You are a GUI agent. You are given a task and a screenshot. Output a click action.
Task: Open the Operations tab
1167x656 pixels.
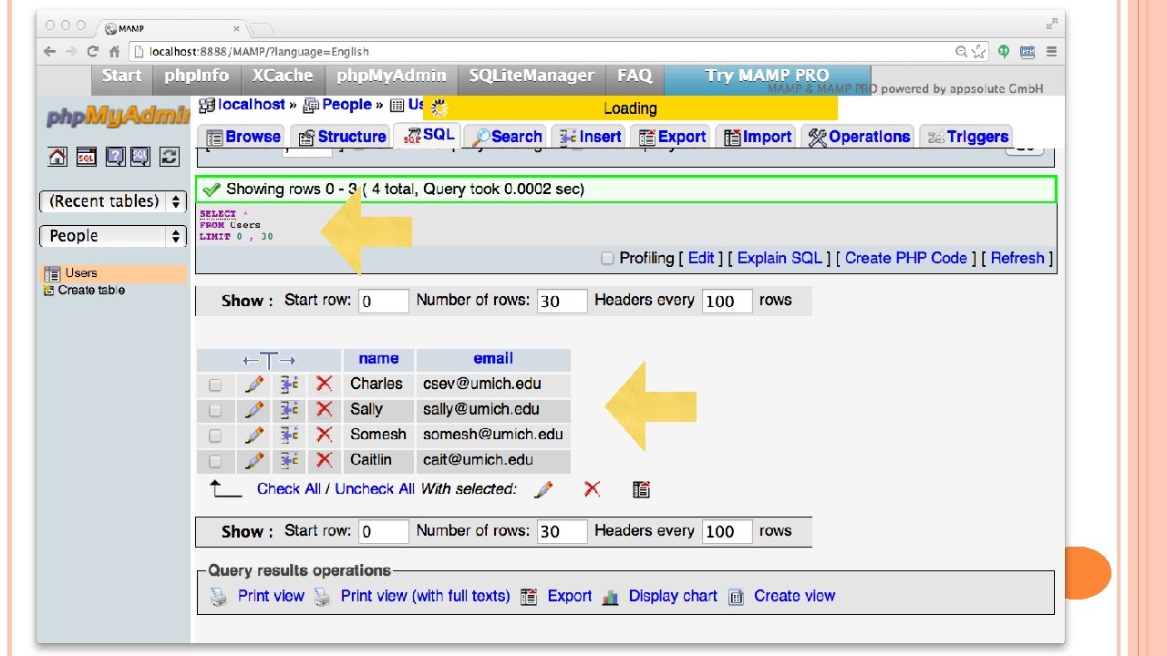click(x=858, y=137)
